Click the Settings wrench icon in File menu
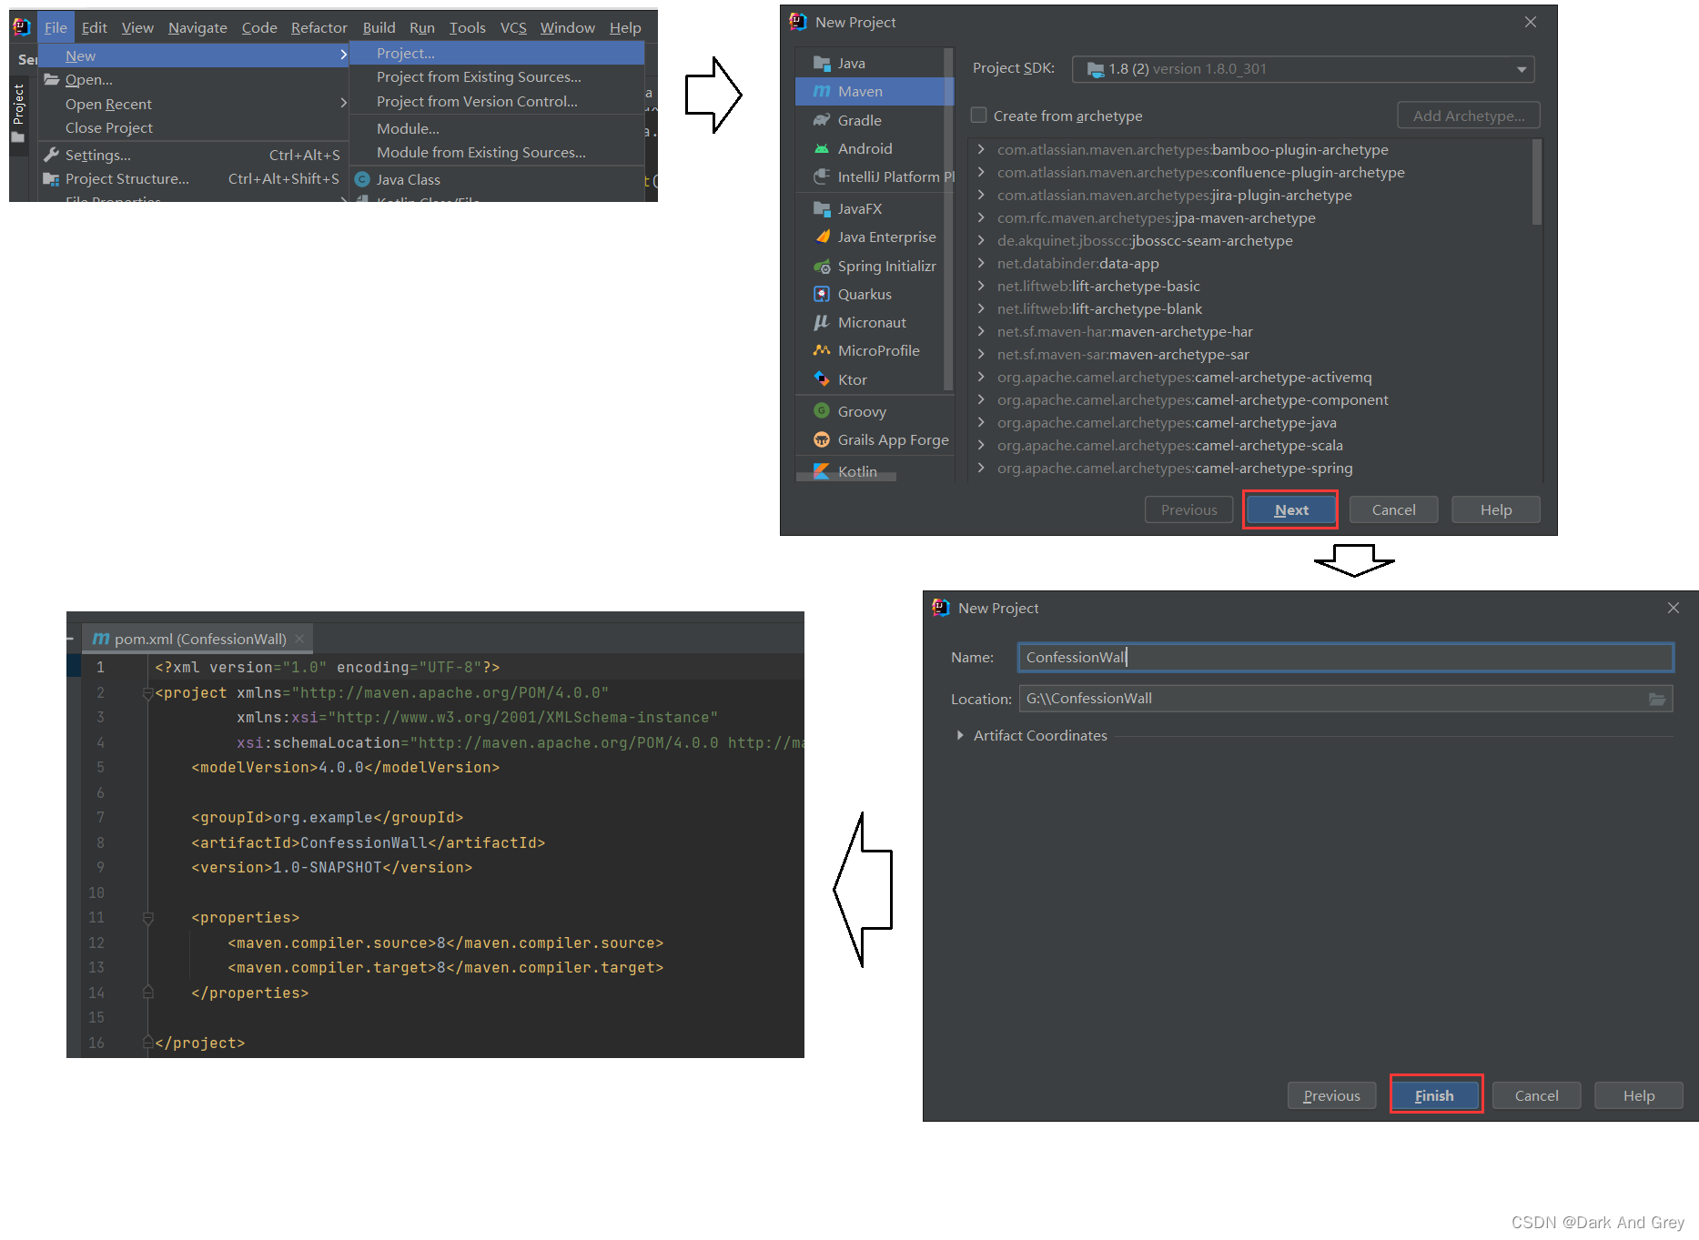1699x1240 pixels. (51, 155)
